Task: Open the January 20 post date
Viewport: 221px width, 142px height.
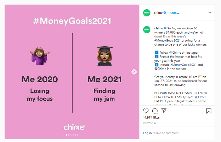Action: [149, 123]
